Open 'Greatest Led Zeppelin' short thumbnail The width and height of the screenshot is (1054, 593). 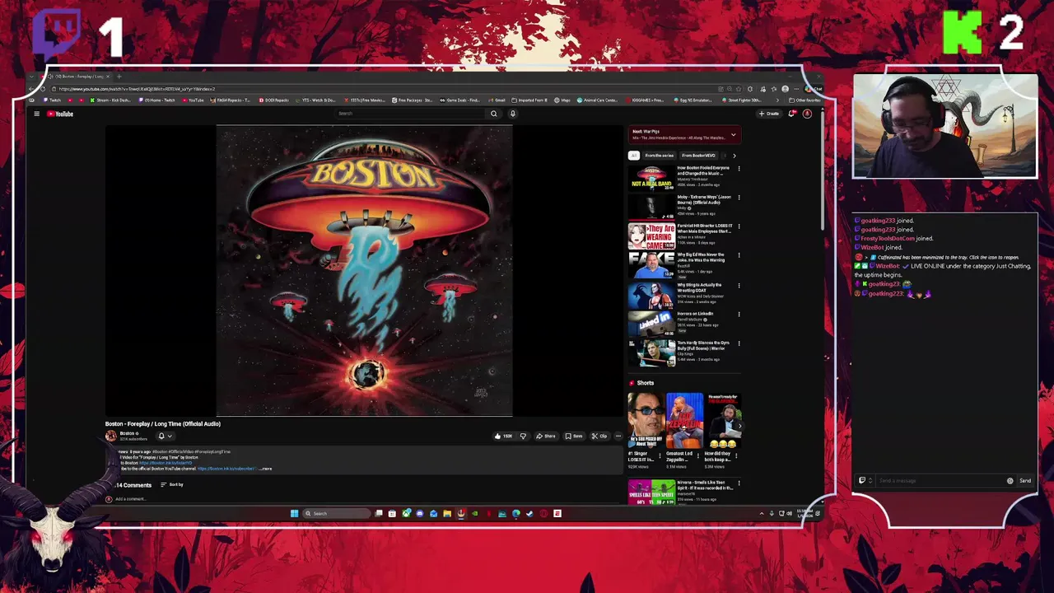[685, 420]
